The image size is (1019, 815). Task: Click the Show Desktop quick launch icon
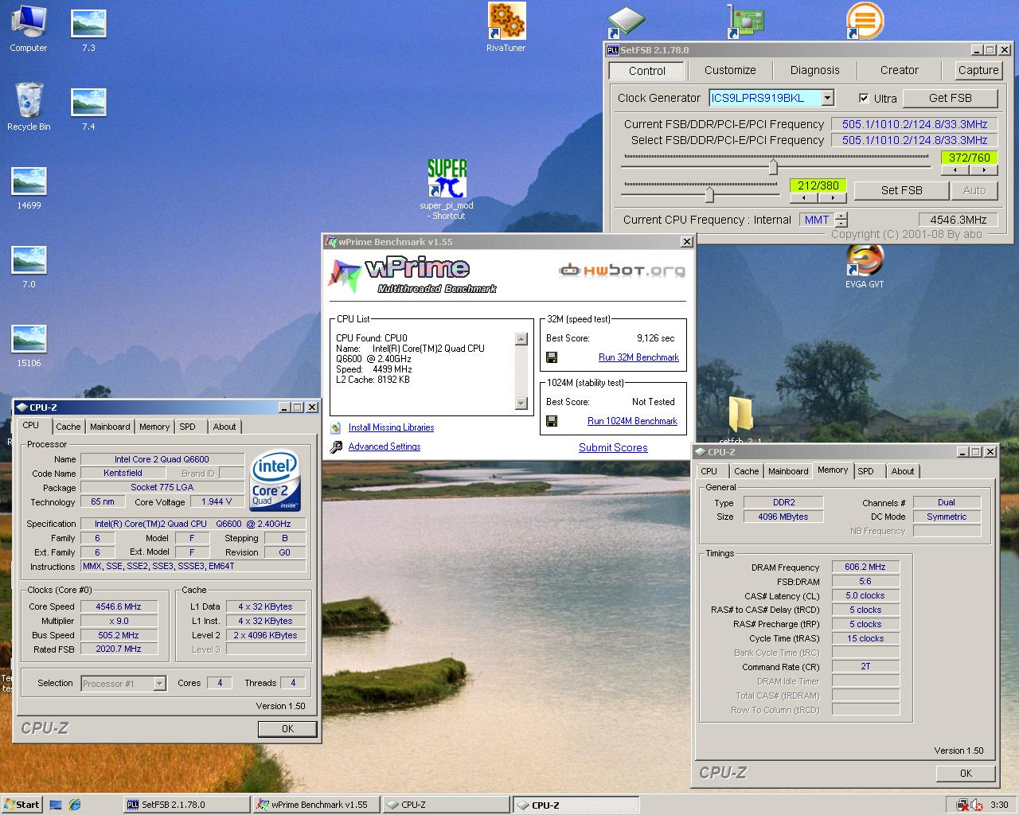pyautogui.click(x=56, y=805)
